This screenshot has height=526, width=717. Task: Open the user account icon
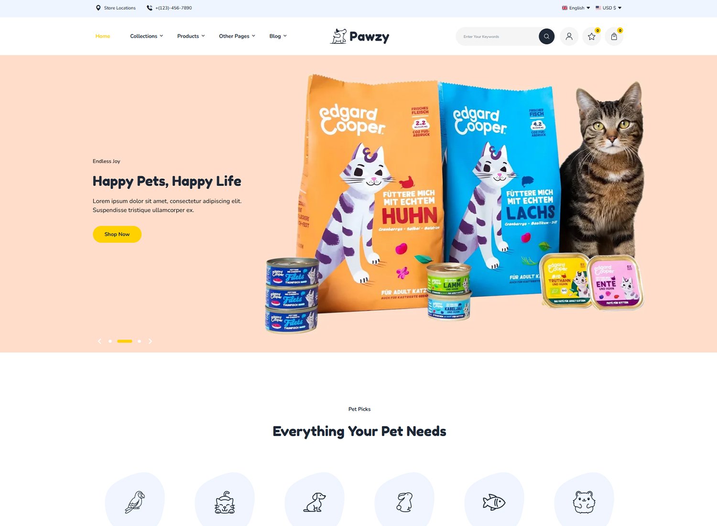click(x=569, y=36)
